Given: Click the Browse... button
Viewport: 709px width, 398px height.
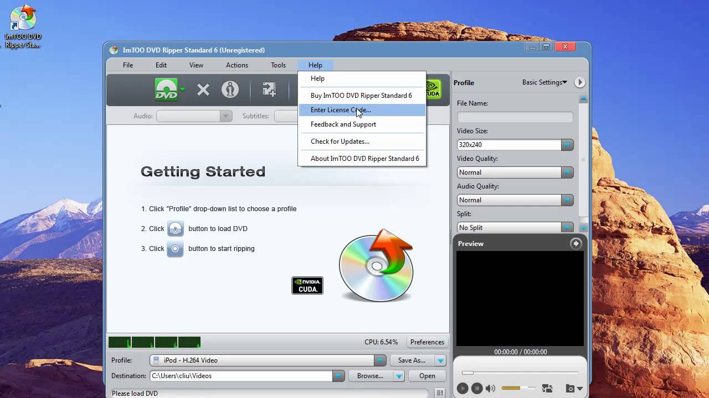Looking at the screenshot, I should (371, 376).
